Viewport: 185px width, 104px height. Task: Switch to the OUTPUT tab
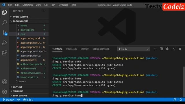click(85, 49)
